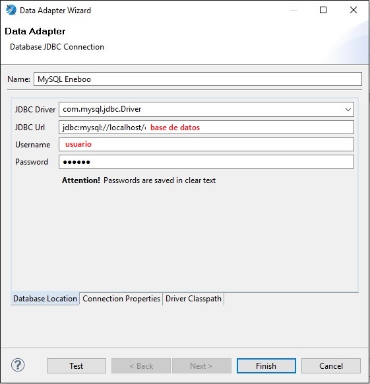This screenshot has width=370, height=384.
Task: Click into the JDBC Url field
Action: point(206,128)
